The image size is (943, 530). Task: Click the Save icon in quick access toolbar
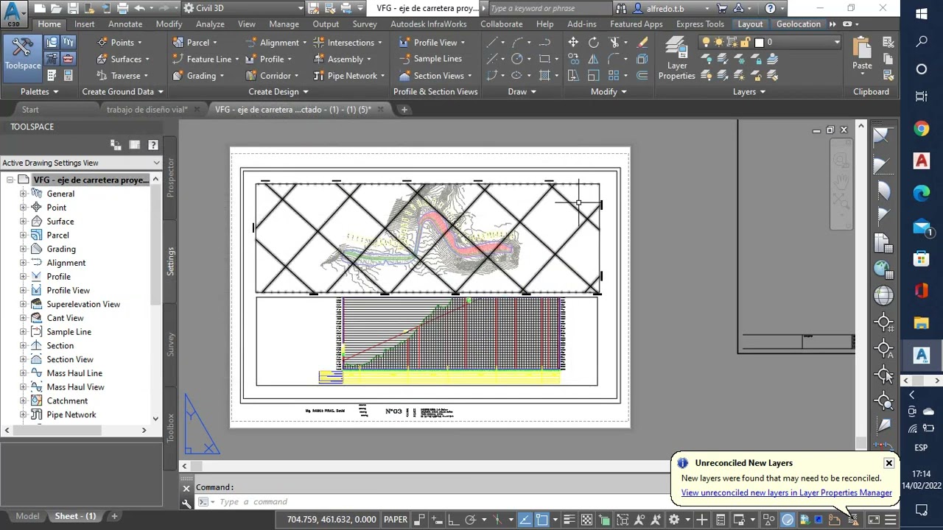pyautogui.click(x=72, y=8)
